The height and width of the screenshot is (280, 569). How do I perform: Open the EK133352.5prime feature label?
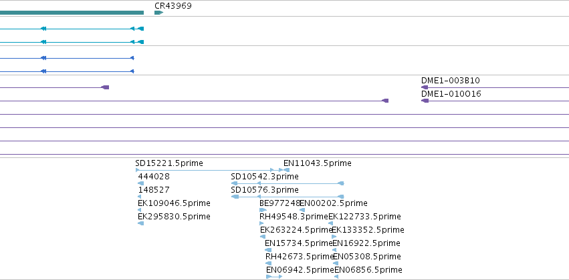[x=368, y=230]
